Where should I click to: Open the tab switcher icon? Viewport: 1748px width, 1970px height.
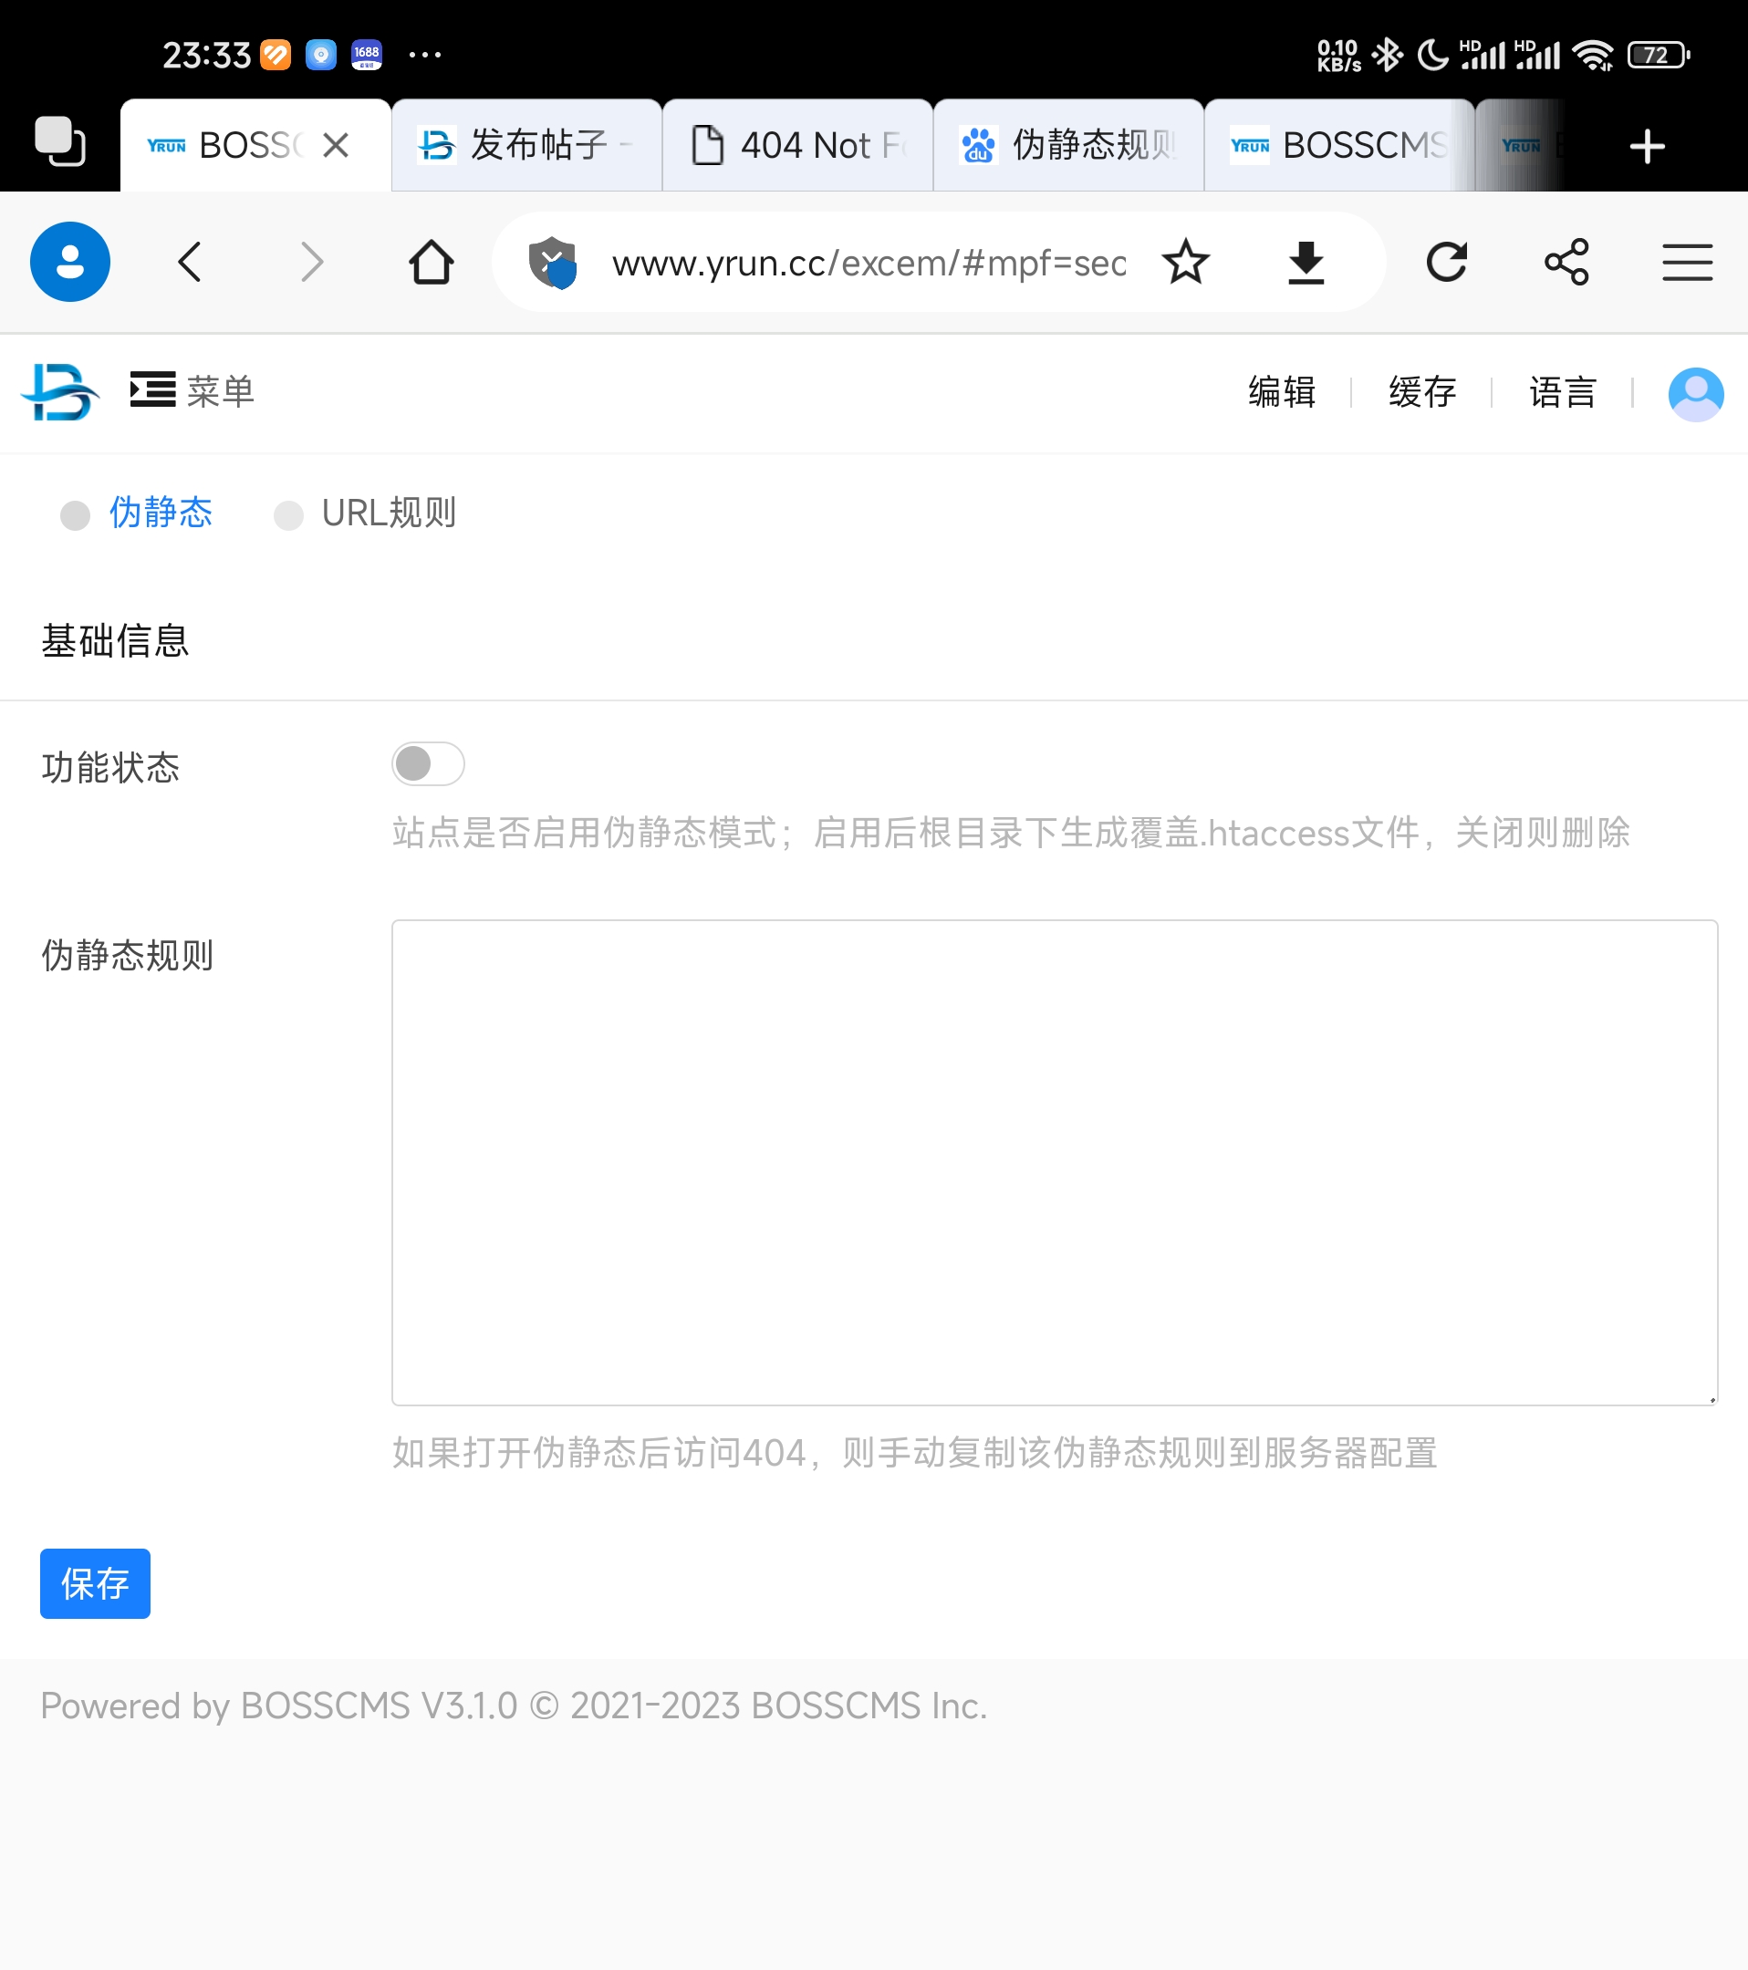(60, 143)
